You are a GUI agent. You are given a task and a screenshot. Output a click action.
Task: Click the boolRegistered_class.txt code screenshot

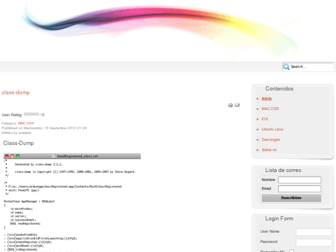pyautogui.click(x=72, y=203)
